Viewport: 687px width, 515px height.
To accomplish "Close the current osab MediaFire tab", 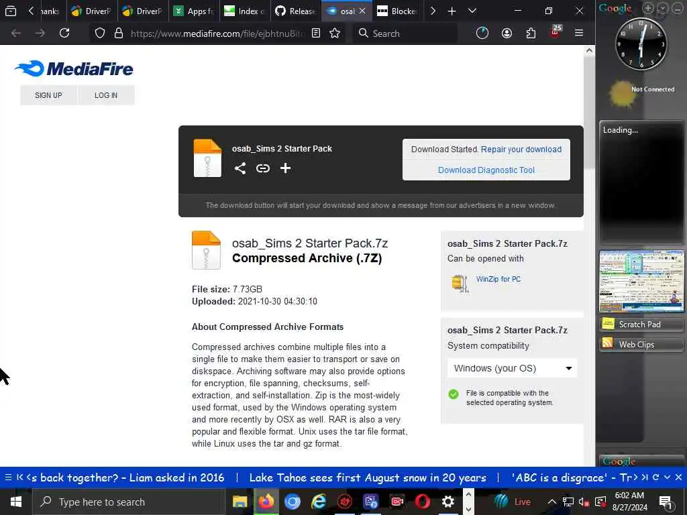I will (362, 11).
